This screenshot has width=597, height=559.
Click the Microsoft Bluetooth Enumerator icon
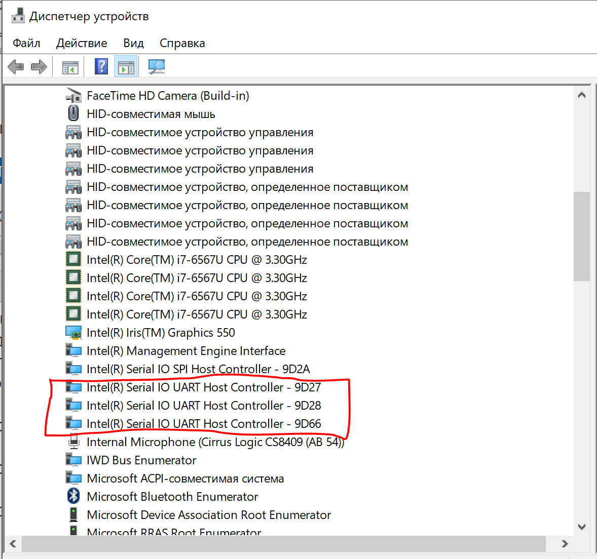[73, 496]
